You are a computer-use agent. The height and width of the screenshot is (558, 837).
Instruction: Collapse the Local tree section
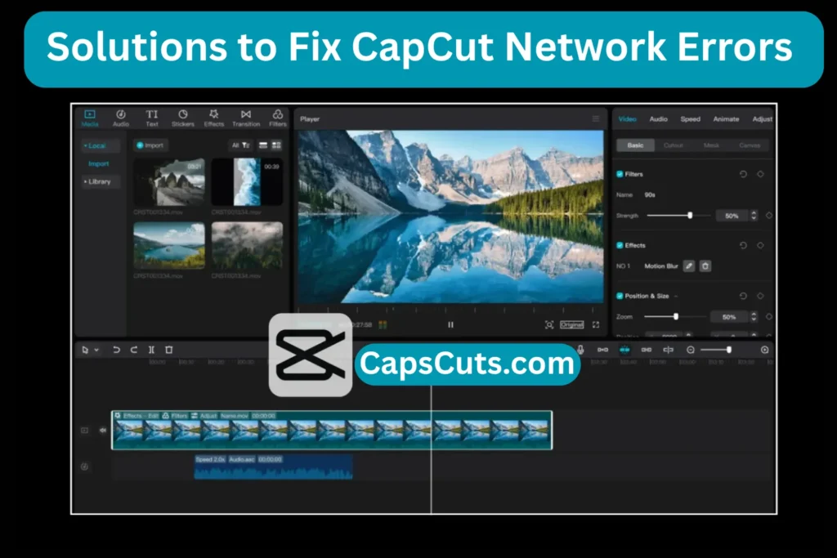(85, 145)
